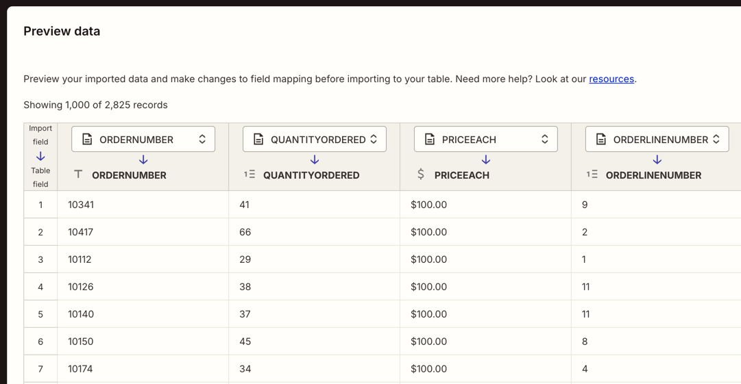741x384 pixels.
Task: Click the document icon in QUANTITYORDERED dropdown
Action: pos(258,139)
